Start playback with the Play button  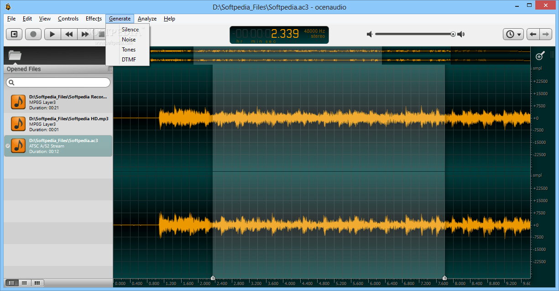point(52,34)
